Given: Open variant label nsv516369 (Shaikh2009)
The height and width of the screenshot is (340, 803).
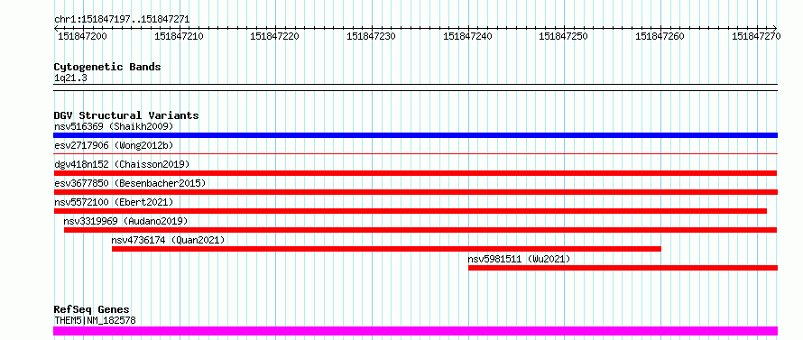Looking at the screenshot, I should pos(114,126).
